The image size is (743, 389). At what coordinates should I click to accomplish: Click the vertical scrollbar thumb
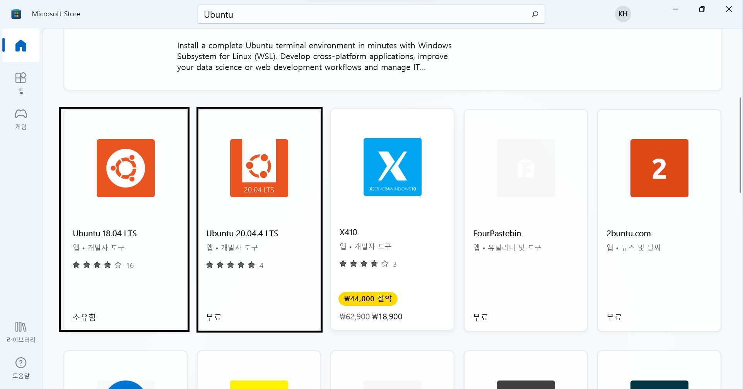(740, 145)
